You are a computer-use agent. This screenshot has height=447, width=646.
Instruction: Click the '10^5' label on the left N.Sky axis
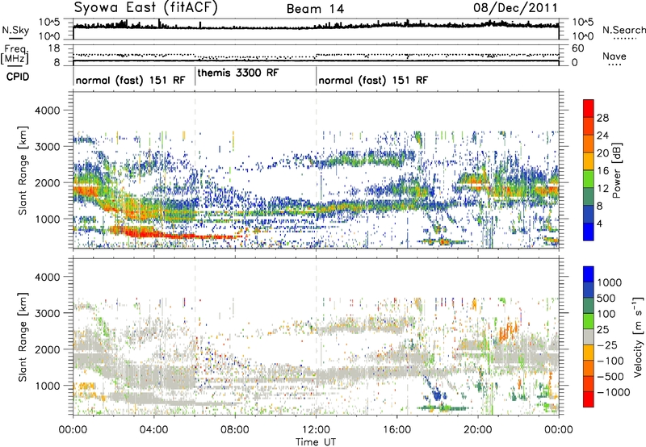tap(49, 22)
